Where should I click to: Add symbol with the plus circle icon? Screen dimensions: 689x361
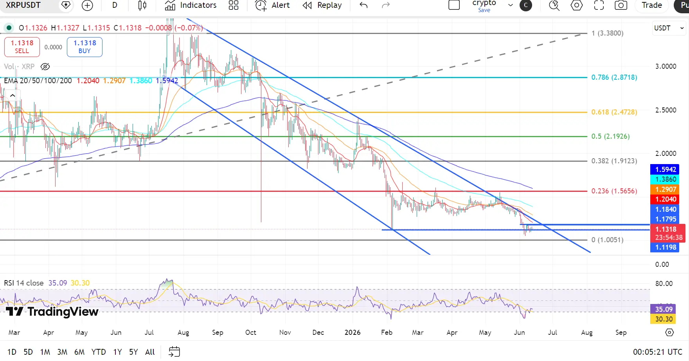pyautogui.click(x=87, y=5)
